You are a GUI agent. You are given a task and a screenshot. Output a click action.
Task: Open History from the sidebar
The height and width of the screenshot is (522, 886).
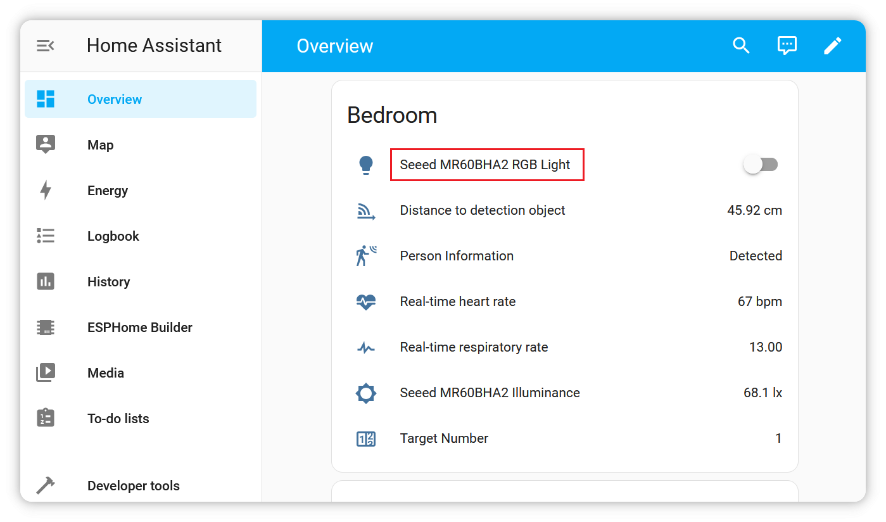[x=141, y=281]
